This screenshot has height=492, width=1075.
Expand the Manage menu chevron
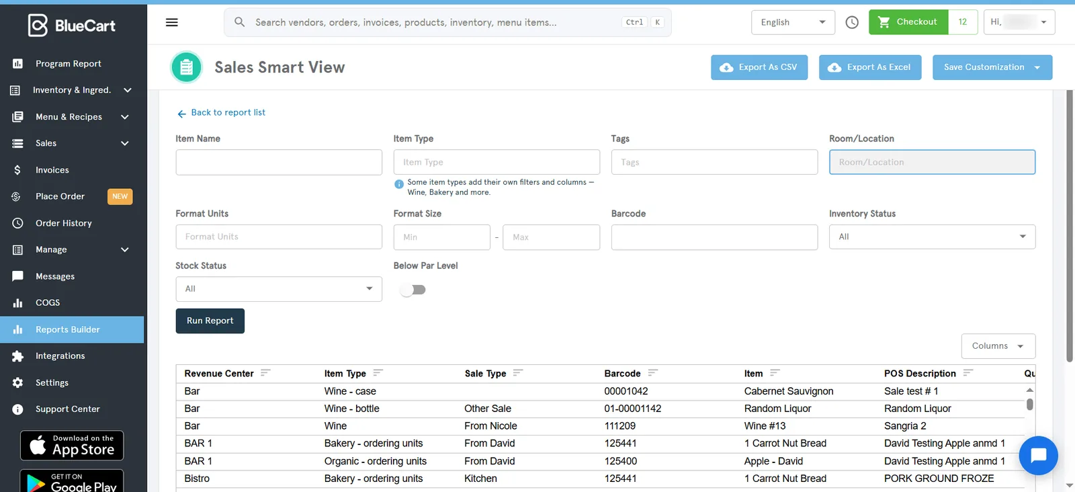(x=125, y=250)
